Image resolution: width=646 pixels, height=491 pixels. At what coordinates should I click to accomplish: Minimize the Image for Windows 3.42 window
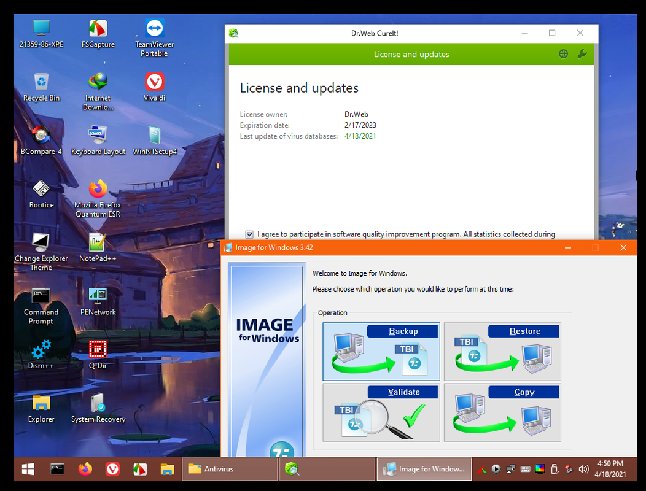click(568, 247)
